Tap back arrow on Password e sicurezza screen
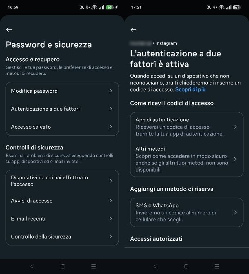 pyautogui.click(x=9, y=30)
